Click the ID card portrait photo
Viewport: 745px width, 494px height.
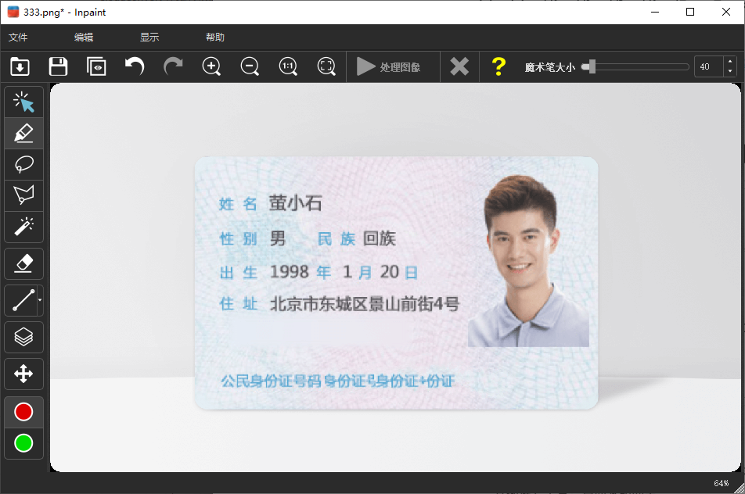(528, 261)
